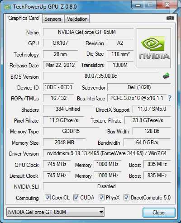Image resolution: width=181 pixels, height=223 pixels.
Task: Click the Device ID field 10DE - 0FD1
Action: (x=58, y=87)
